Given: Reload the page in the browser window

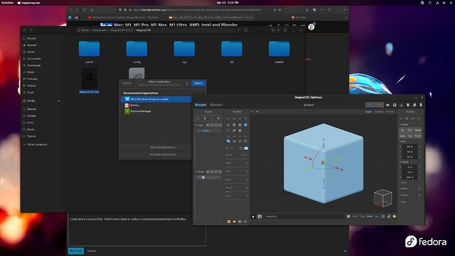Looking at the screenshot, I should [84, 10].
